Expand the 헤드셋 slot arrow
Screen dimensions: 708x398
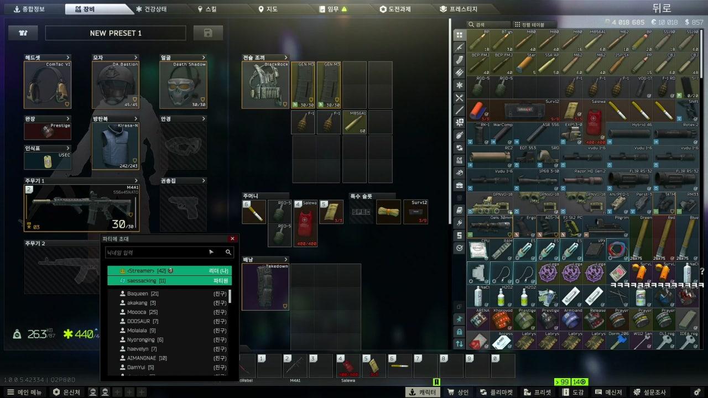(x=69, y=57)
